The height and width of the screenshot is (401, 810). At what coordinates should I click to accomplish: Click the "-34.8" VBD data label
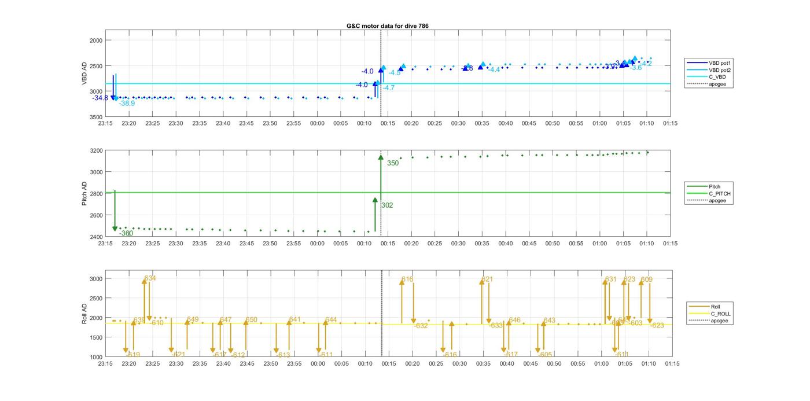pos(100,98)
